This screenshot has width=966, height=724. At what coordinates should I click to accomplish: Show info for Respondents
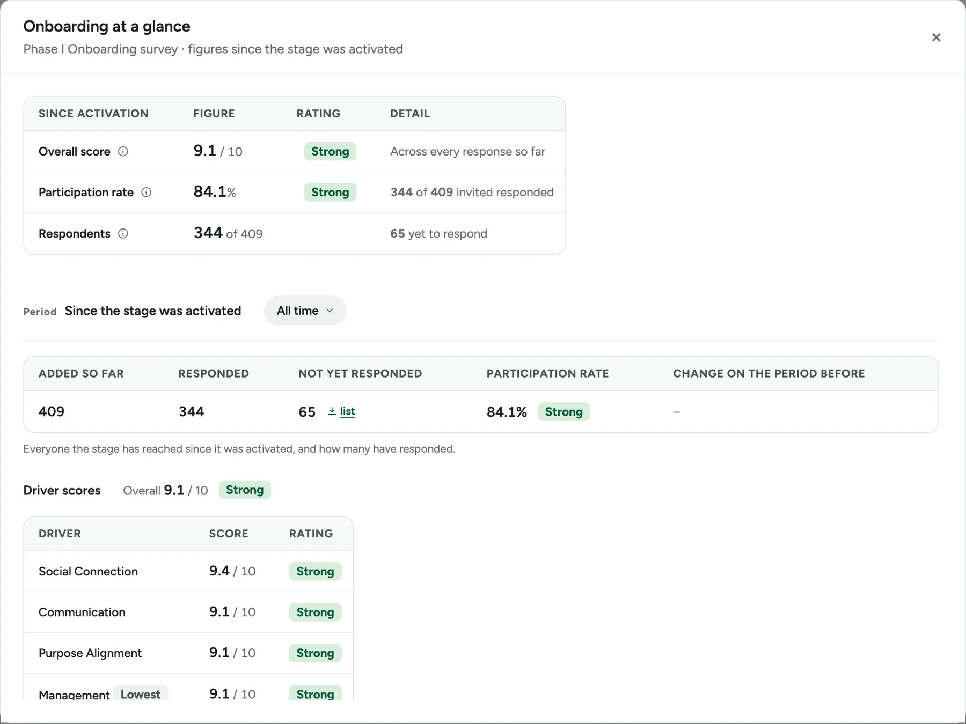[123, 233]
